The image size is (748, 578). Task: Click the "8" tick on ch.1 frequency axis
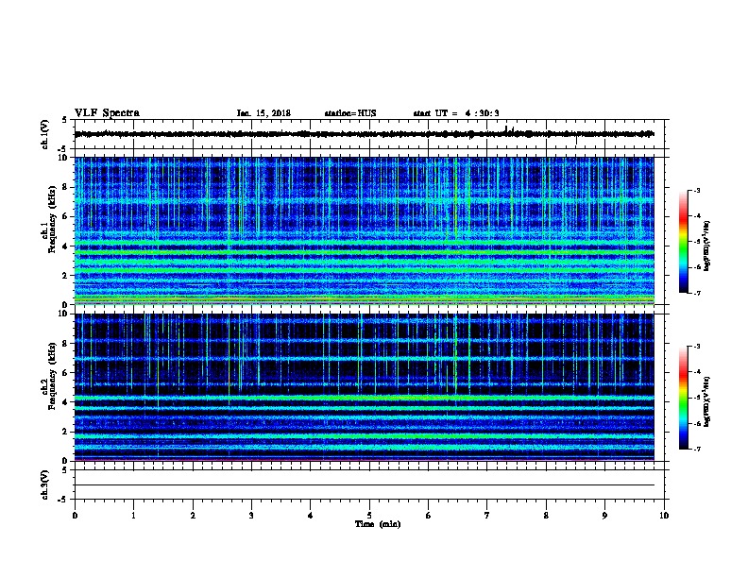pyautogui.click(x=66, y=187)
